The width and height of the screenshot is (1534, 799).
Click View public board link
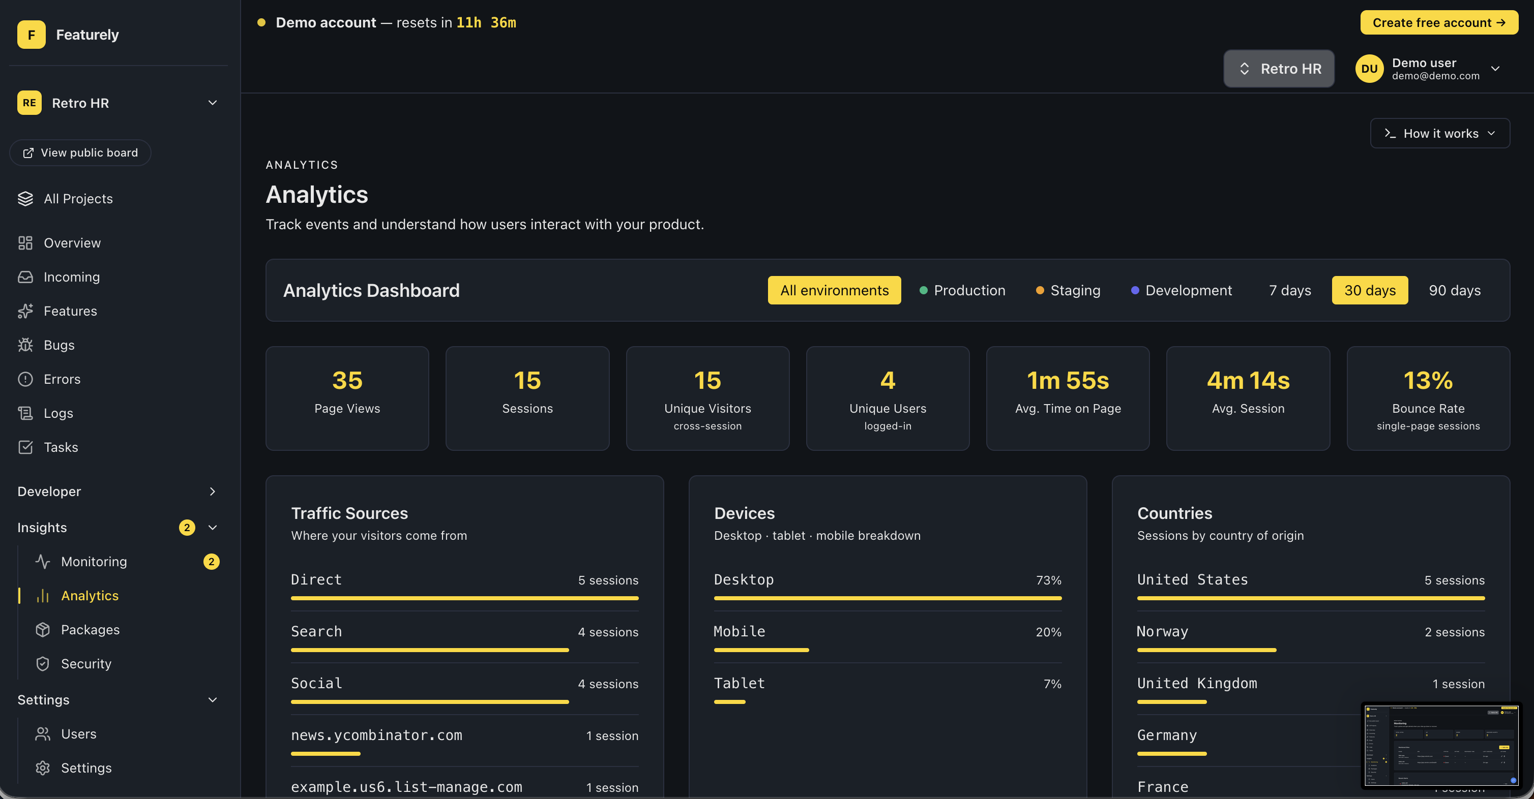[x=80, y=153]
